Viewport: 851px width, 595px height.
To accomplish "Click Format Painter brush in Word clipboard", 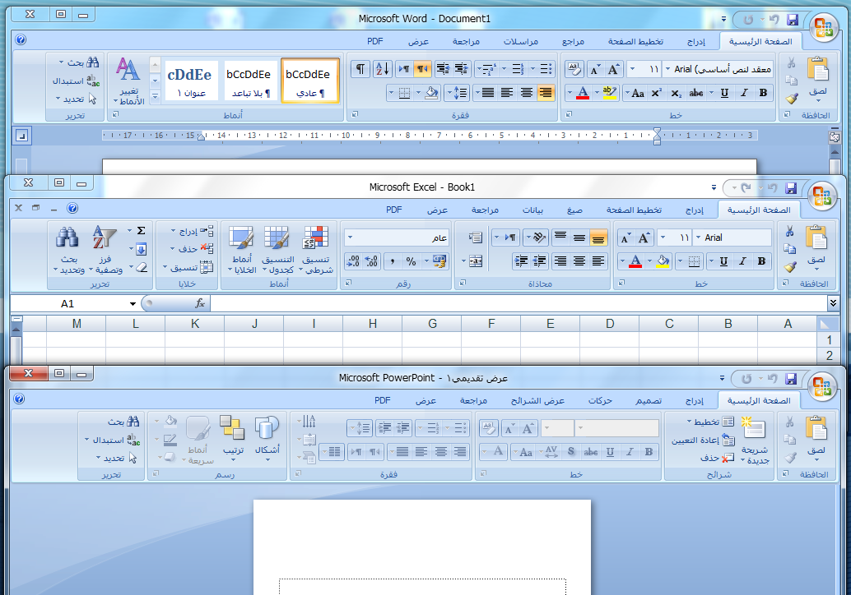I will (791, 98).
